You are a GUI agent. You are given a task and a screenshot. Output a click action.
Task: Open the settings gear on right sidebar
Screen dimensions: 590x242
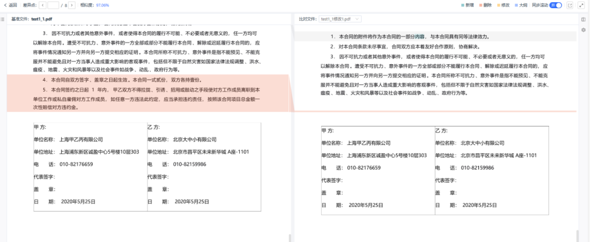click(x=583, y=30)
